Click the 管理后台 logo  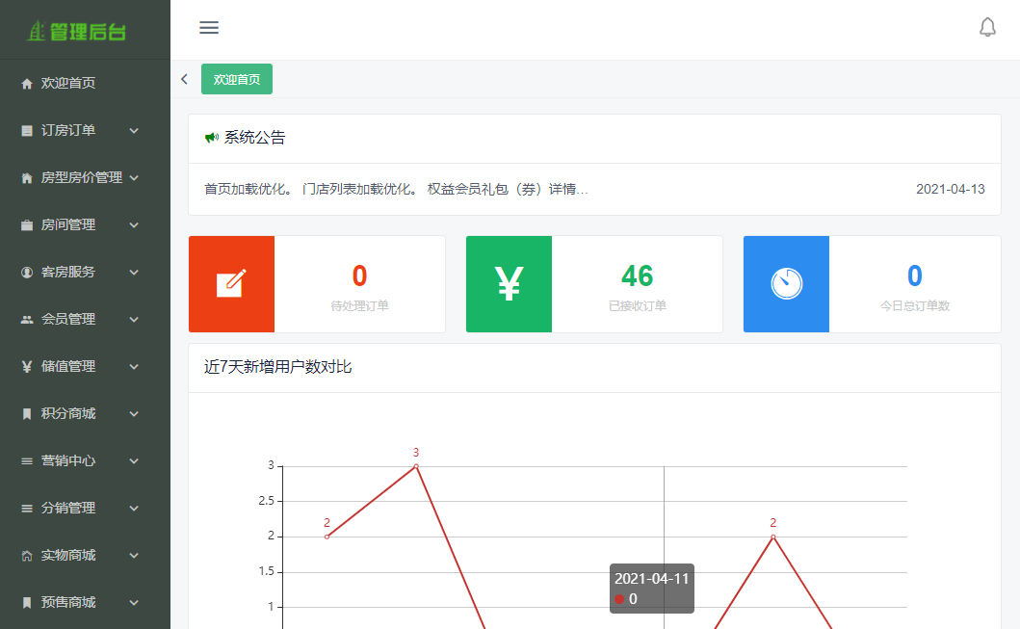77,31
